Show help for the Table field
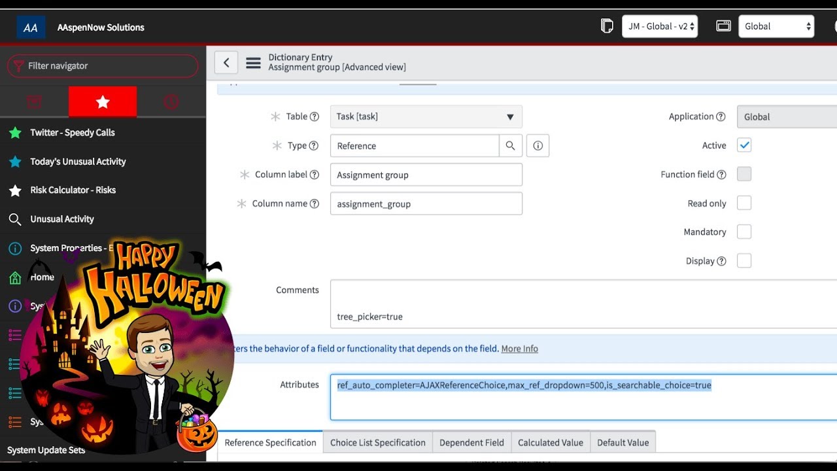Screen dimensions: 837x471 (315, 116)
